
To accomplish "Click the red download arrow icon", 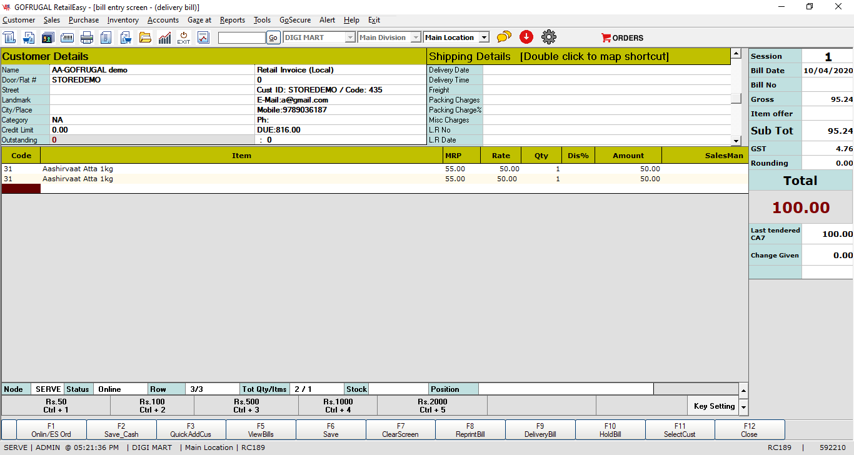I will (526, 37).
